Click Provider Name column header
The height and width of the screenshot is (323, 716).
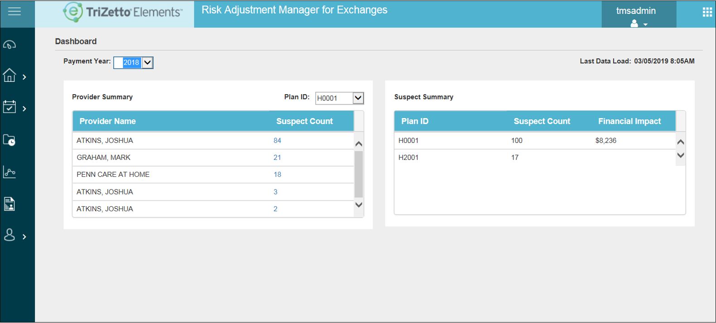pos(108,121)
